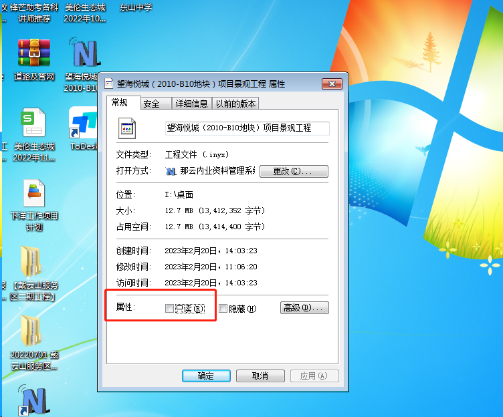Enable the 只读 (read-only) checkbox

pos(169,308)
